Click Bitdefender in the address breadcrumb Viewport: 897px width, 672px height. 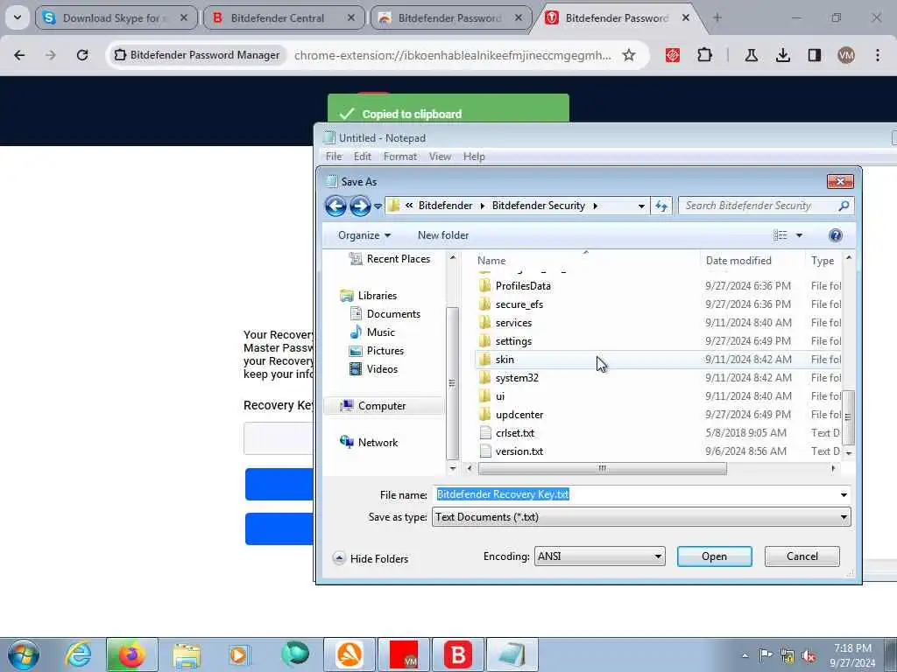[x=445, y=206]
